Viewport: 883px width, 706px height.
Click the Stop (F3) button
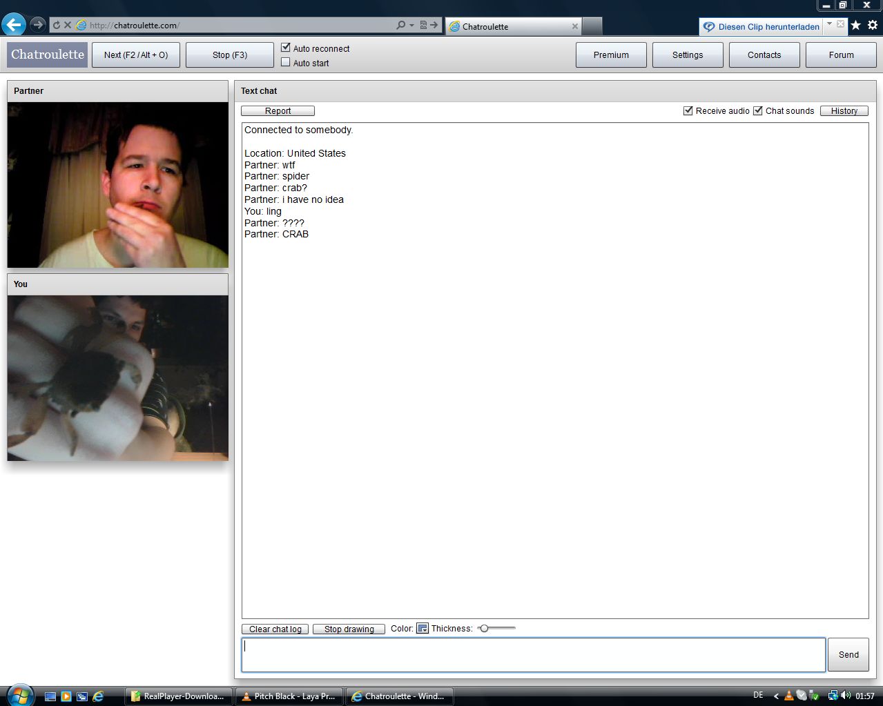(x=230, y=55)
